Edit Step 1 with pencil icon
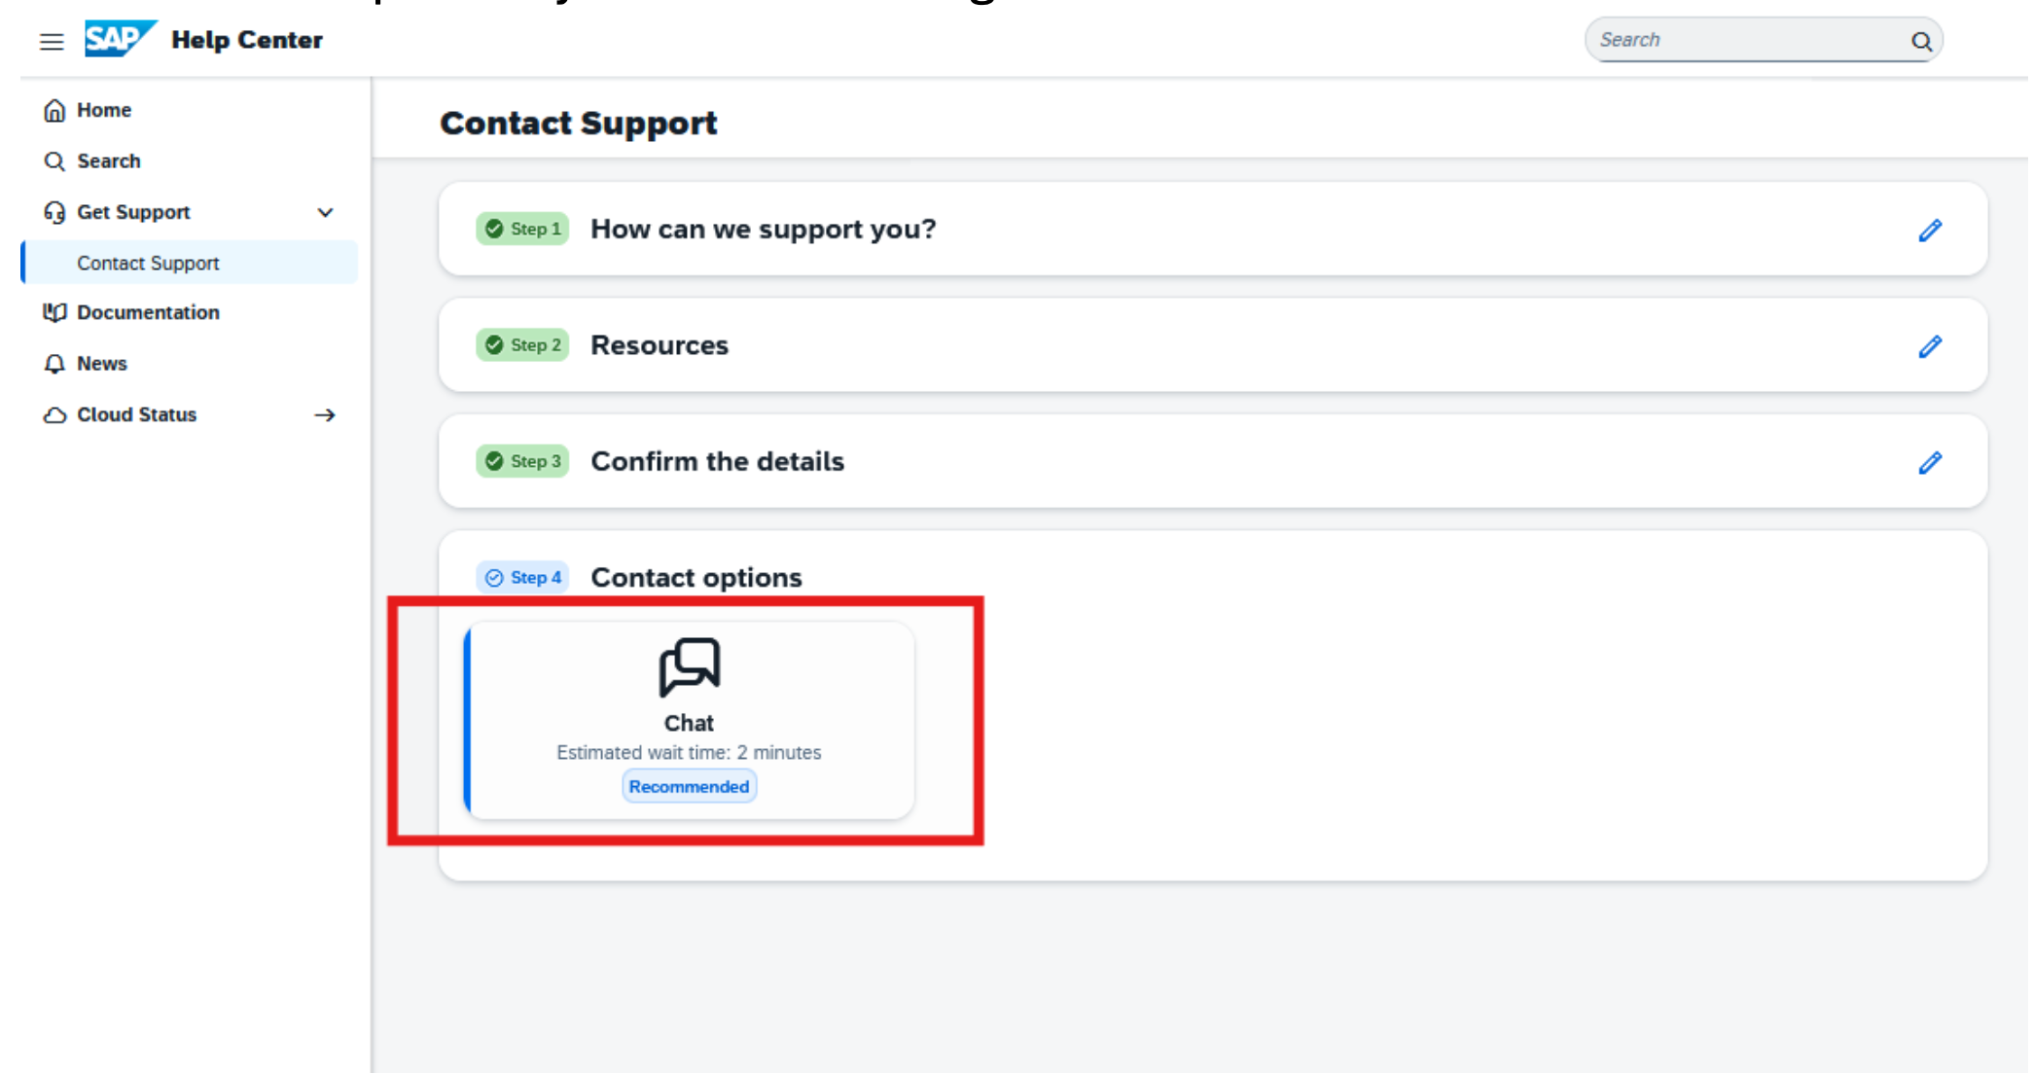The image size is (2033, 1074). [x=1930, y=231]
